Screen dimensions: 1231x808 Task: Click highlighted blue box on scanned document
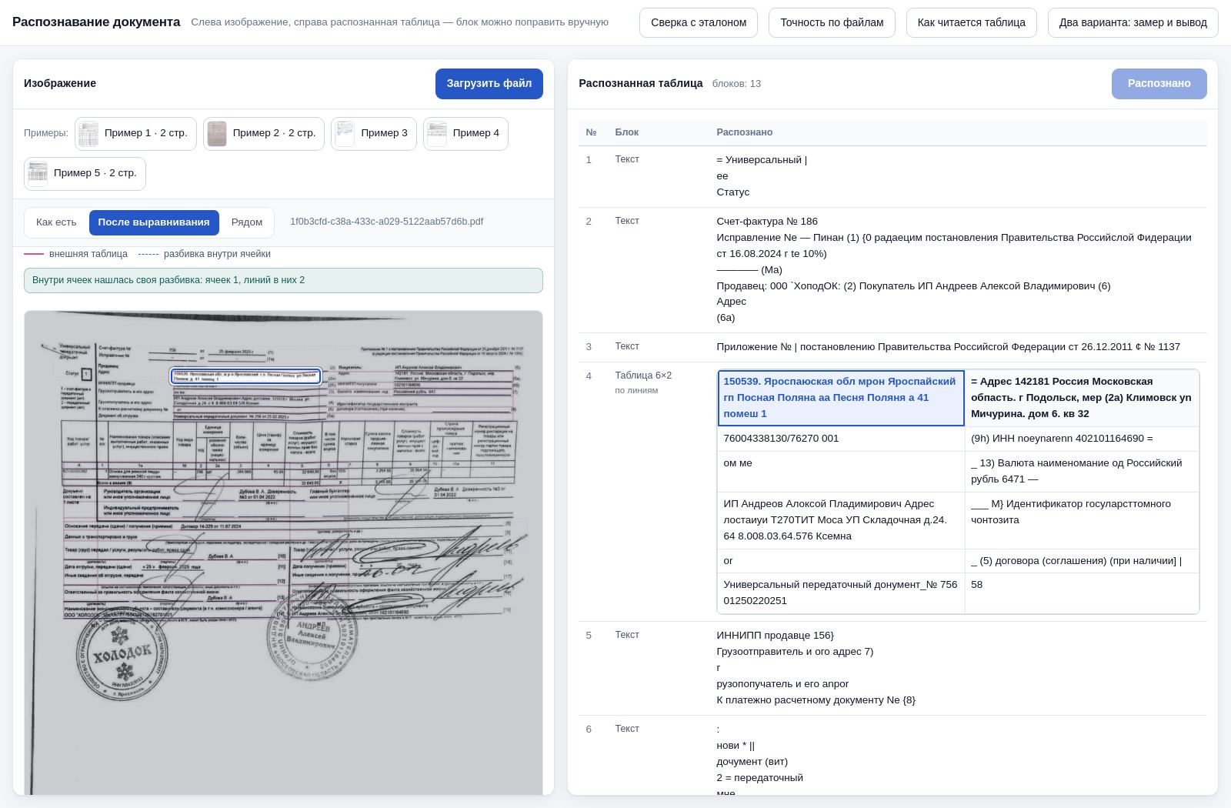tap(245, 376)
